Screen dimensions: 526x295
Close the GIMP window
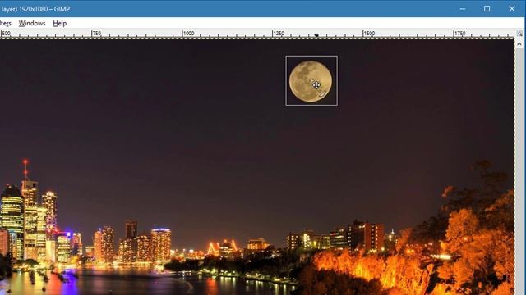click(x=512, y=9)
